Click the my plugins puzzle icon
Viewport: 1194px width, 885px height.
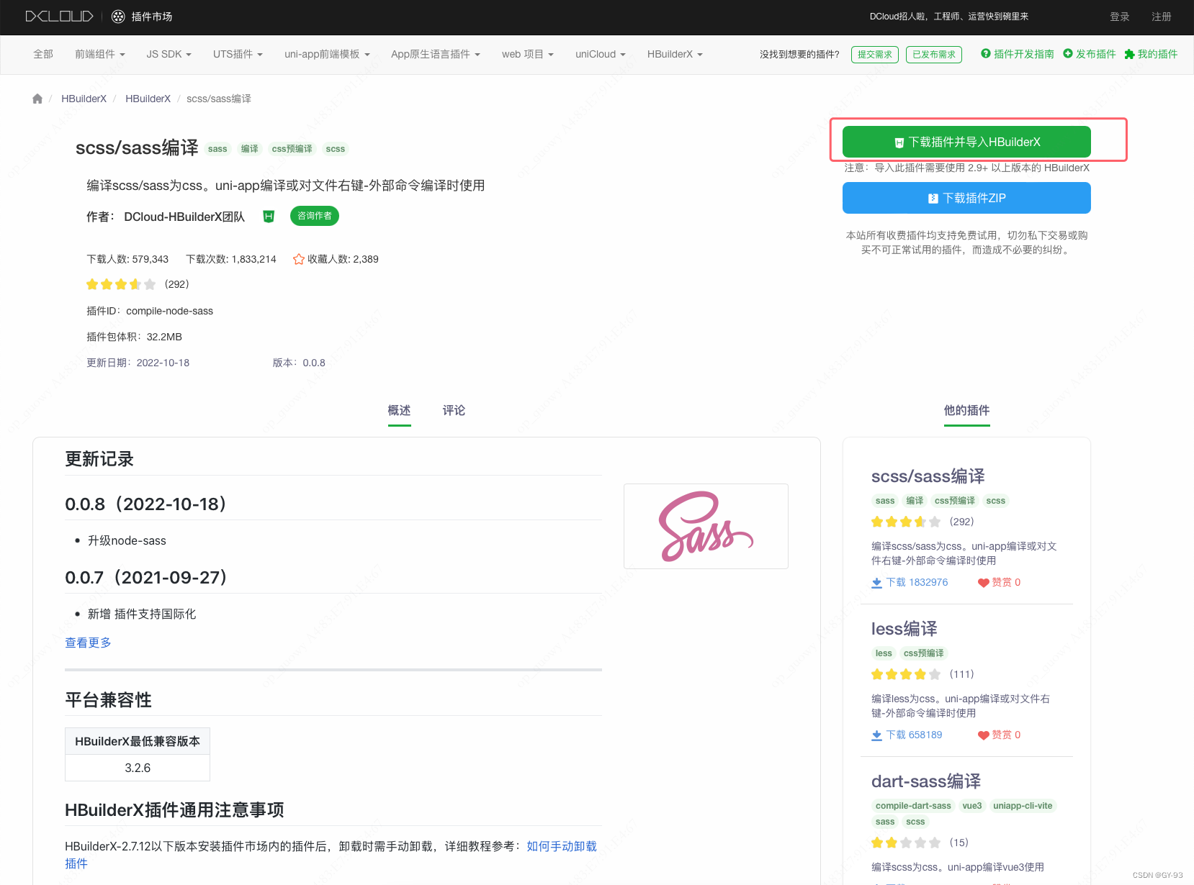pos(1129,54)
